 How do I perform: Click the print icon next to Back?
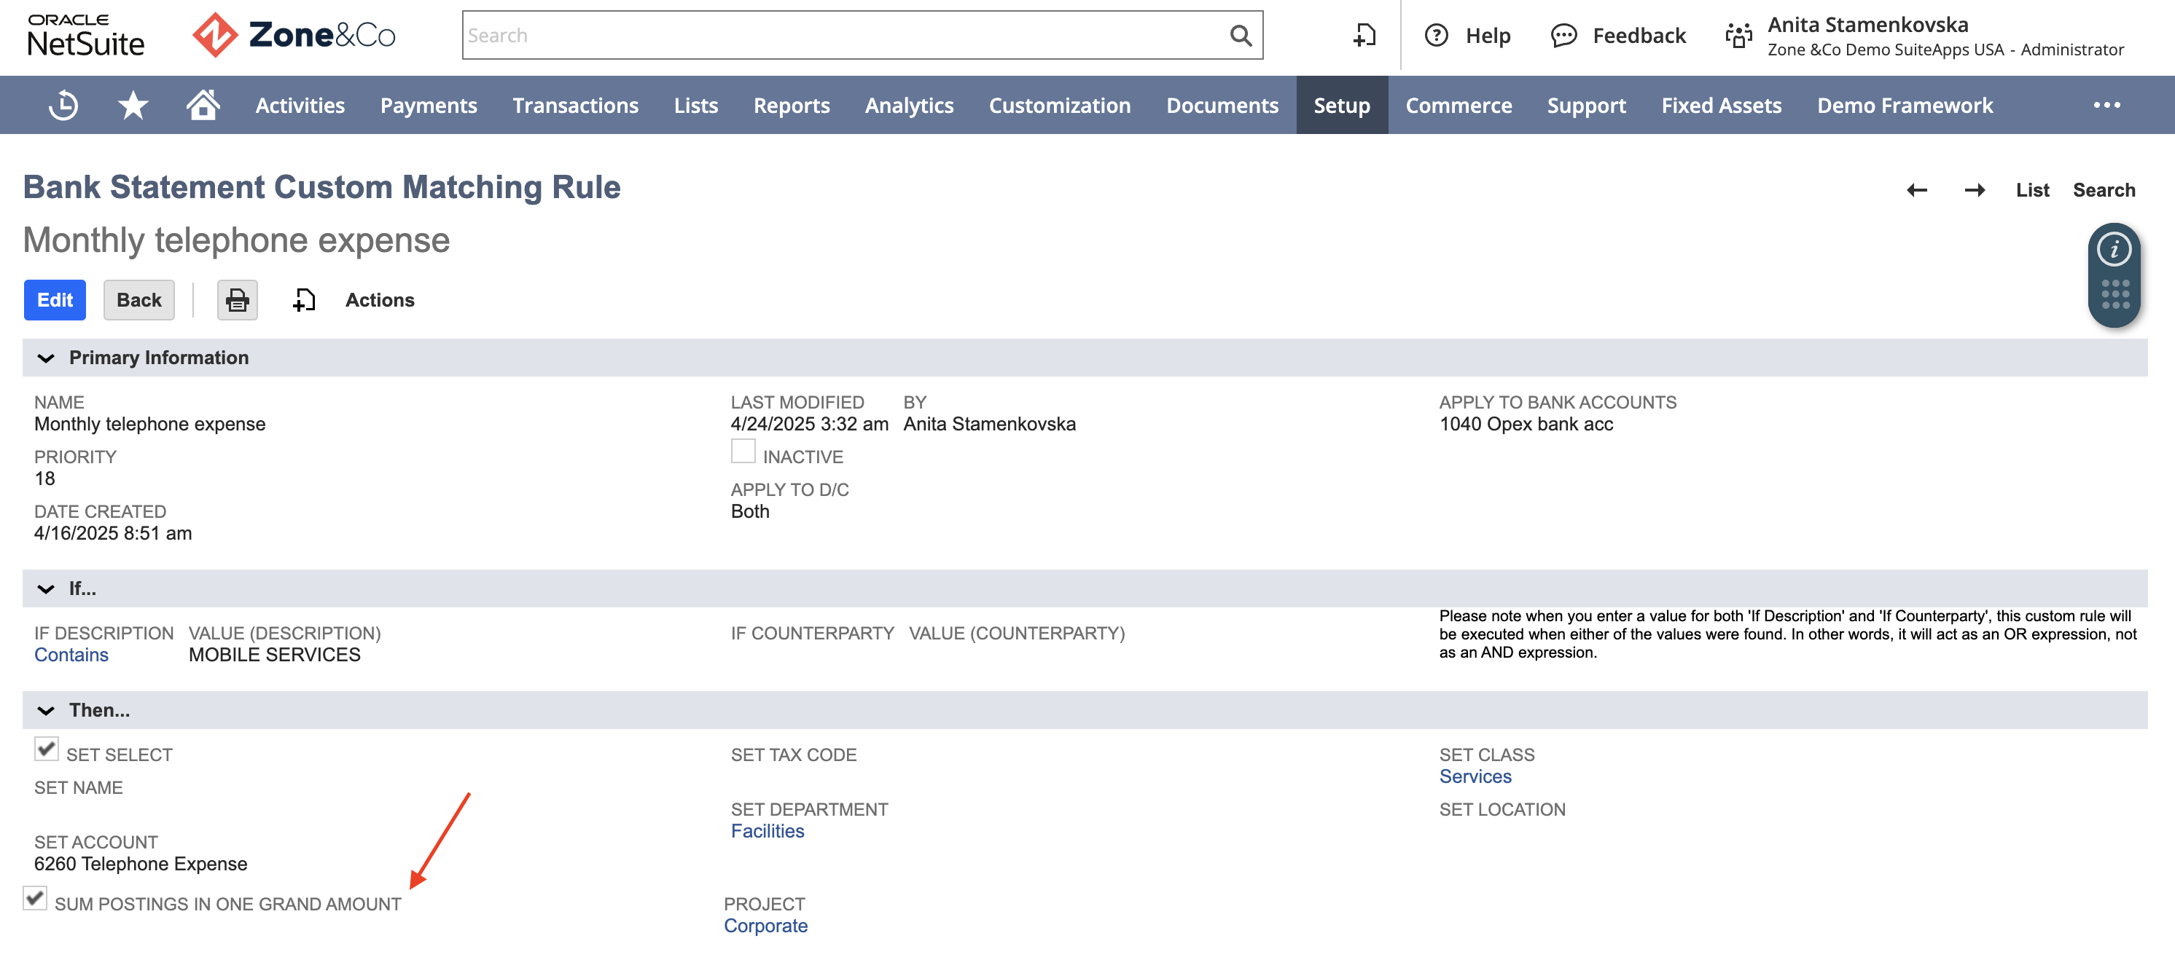point(238,301)
